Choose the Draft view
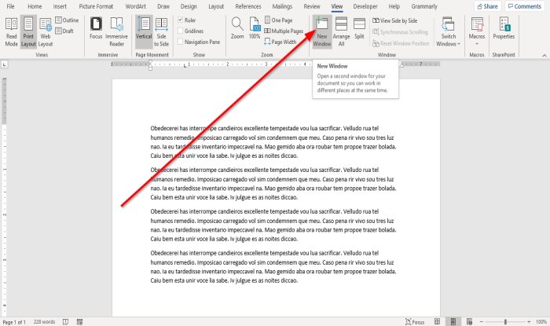The height and width of the screenshot is (326, 550). coord(64,31)
